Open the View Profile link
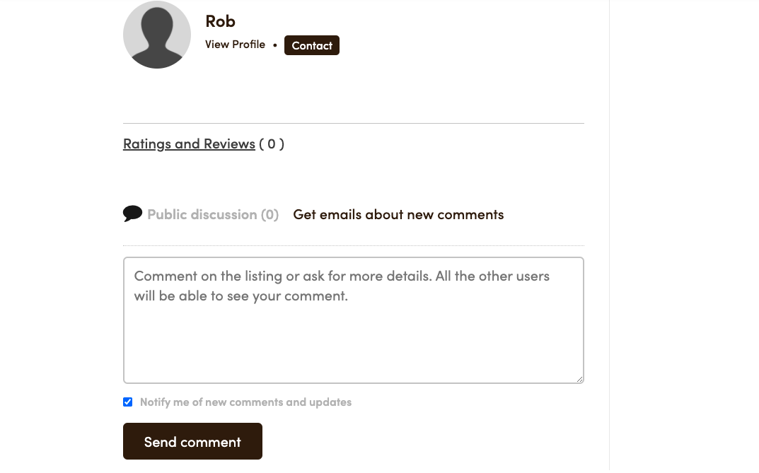 [x=235, y=45]
